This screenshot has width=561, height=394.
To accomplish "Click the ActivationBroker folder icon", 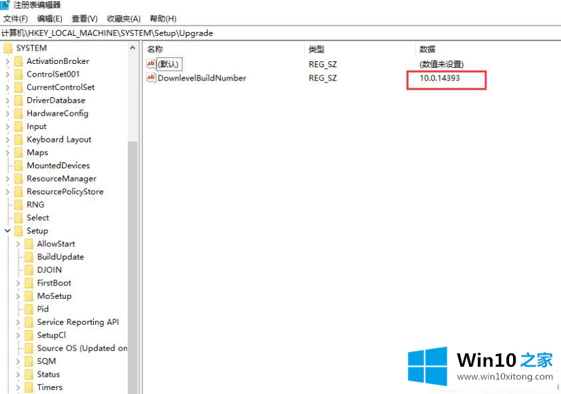I will [19, 61].
